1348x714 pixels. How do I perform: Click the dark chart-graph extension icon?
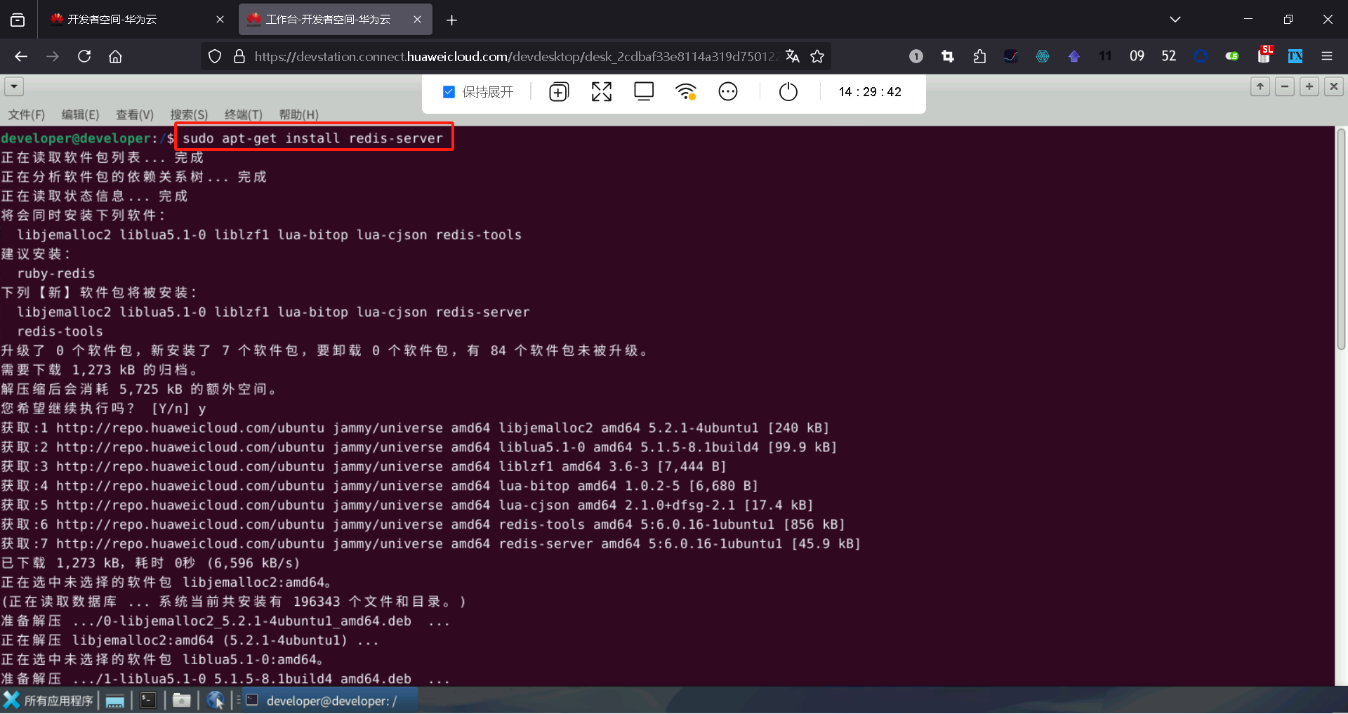tap(1011, 56)
